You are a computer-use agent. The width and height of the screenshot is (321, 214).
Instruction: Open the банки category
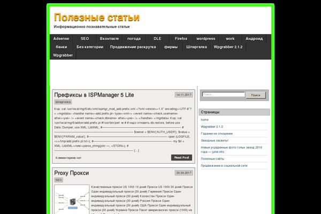click(x=62, y=47)
